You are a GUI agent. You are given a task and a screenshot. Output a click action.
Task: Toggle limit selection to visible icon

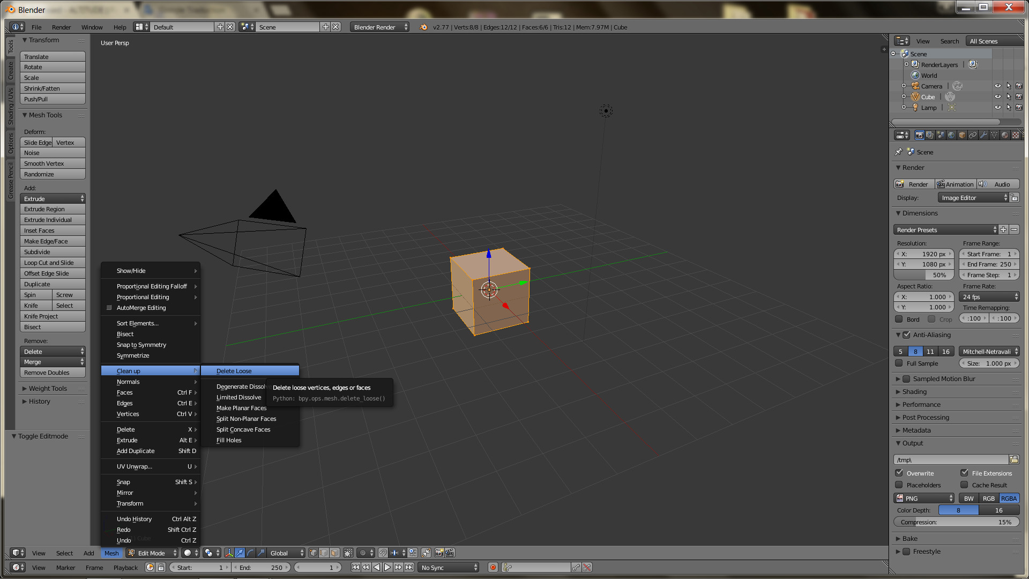348,553
